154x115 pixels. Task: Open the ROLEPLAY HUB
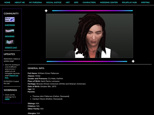129,3
